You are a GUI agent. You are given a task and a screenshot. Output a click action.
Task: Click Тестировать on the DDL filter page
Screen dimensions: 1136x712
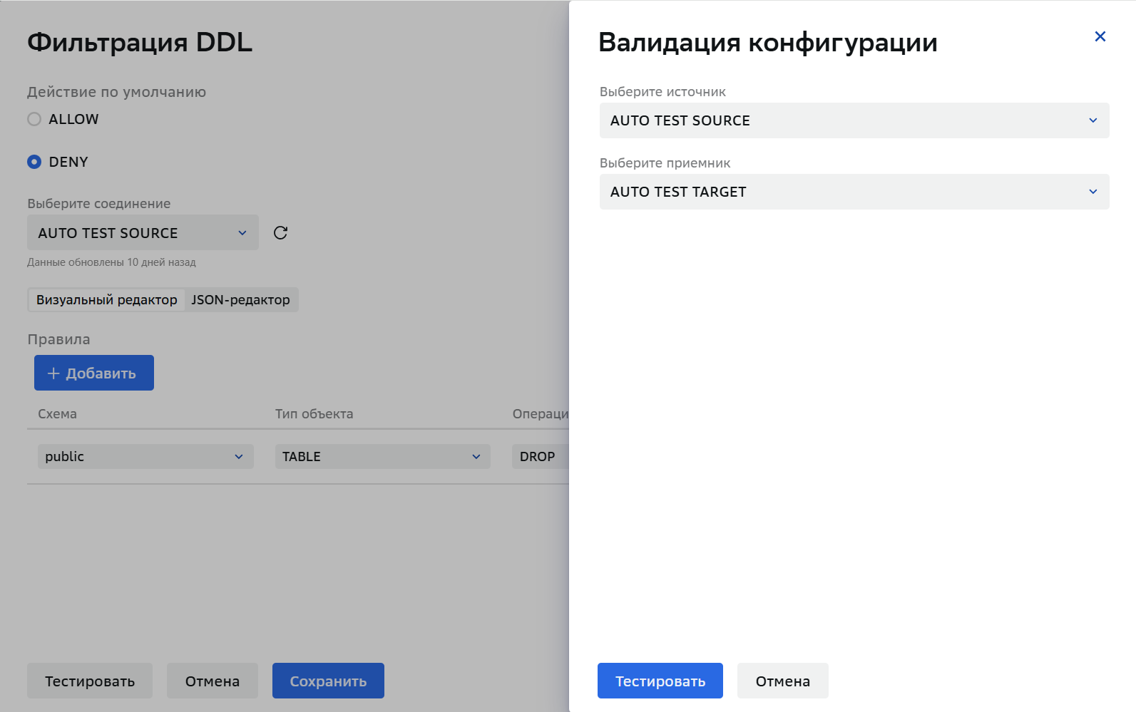coord(90,681)
